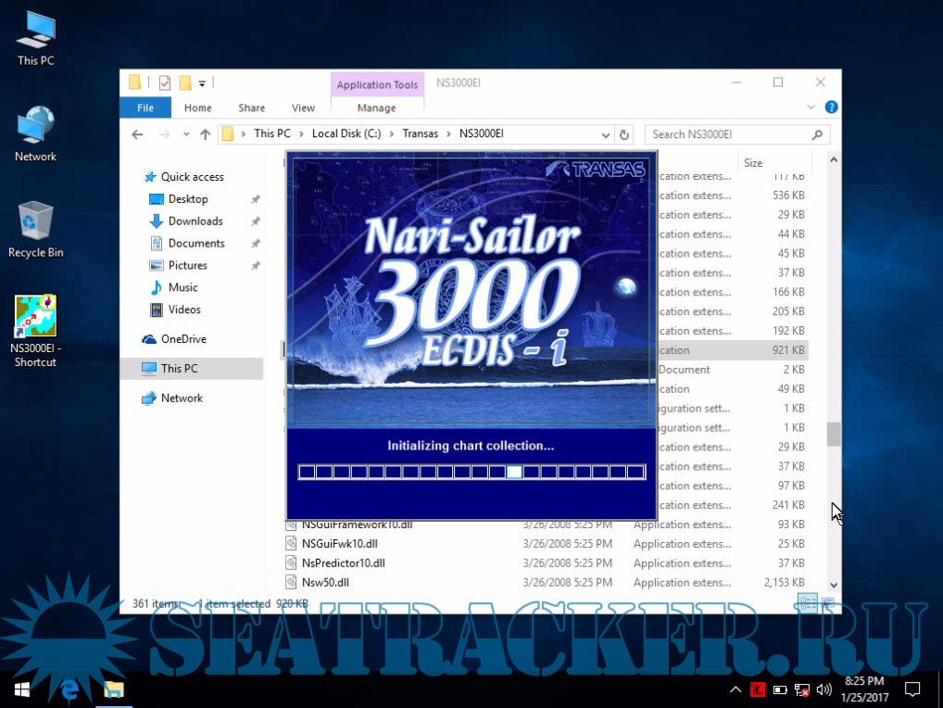Open the NS3000EI shortcut on desktop
Screen dimensions: 943x708
click(35, 319)
